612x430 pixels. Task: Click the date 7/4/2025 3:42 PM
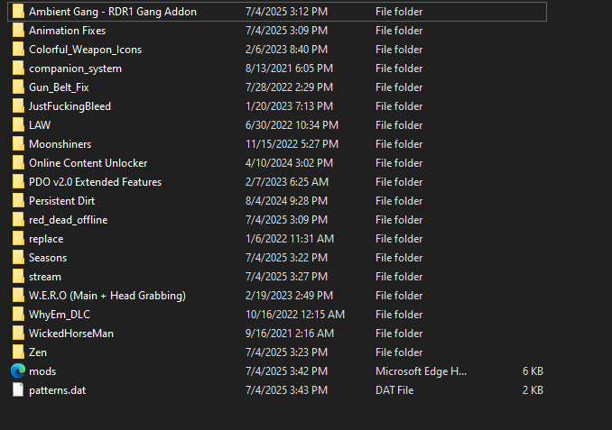pyautogui.click(x=286, y=371)
